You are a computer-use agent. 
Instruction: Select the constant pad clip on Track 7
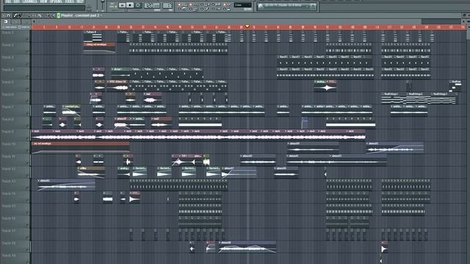click(x=71, y=111)
